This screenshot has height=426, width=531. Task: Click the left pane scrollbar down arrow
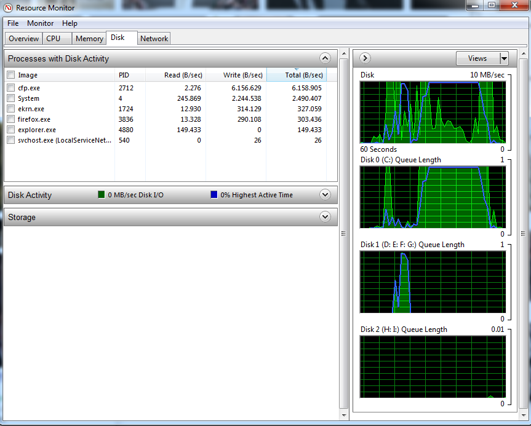pos(344,415)
